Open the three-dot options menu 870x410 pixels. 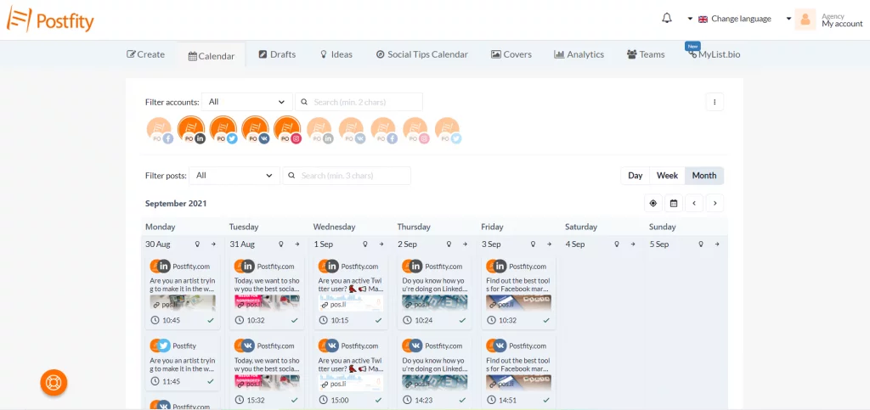click(715, 102)
